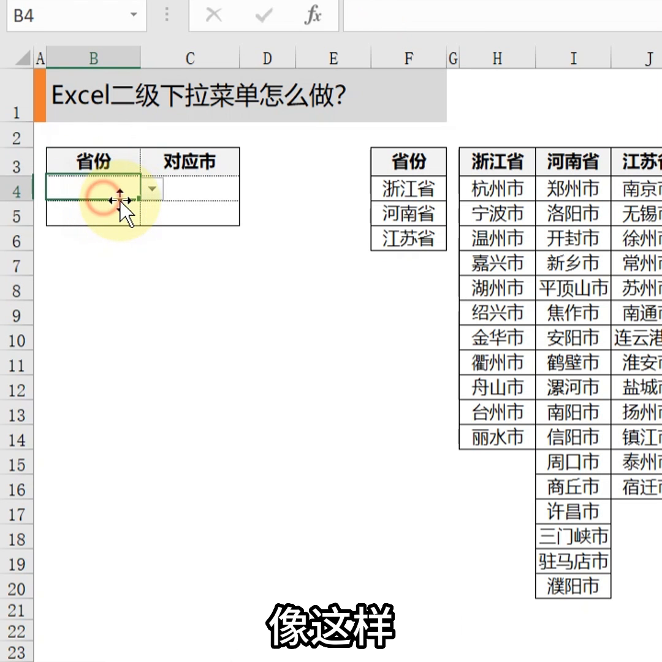Click the title cell Excel二级下拉菜单怎么做?
662x662 pixels.
(x=246, y=96)
